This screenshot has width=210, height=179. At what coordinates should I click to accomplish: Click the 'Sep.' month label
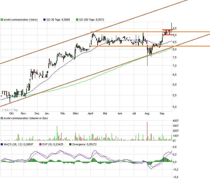162,114
